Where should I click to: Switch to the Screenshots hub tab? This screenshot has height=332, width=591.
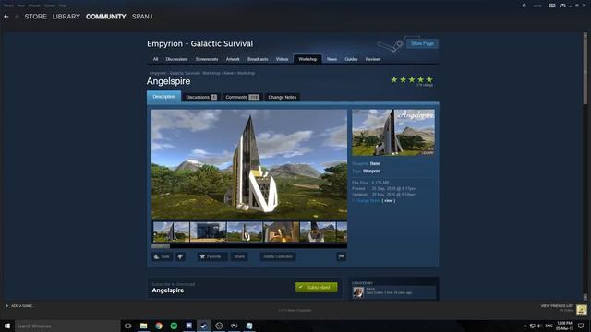pos(207,59)
